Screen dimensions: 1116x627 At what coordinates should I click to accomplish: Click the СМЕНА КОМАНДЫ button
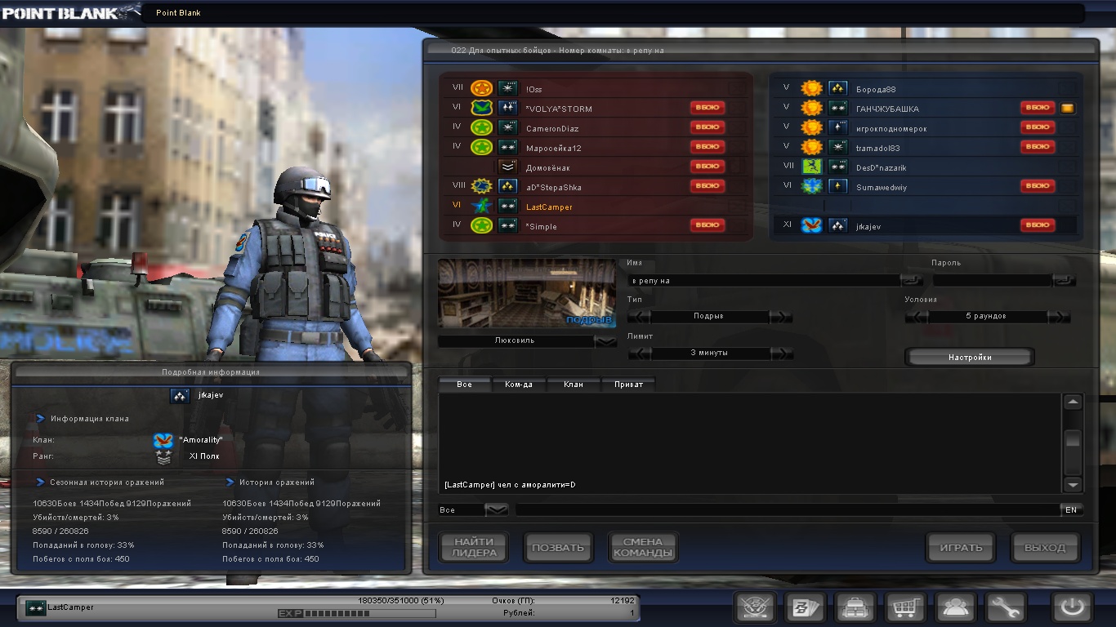click(642, 547)
